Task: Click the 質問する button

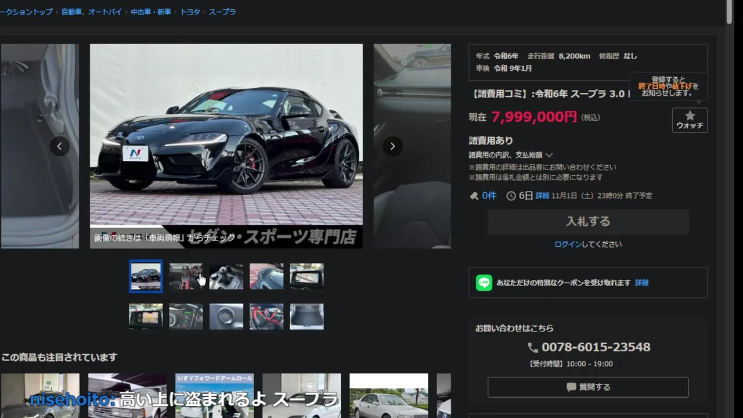Action: 588,387
